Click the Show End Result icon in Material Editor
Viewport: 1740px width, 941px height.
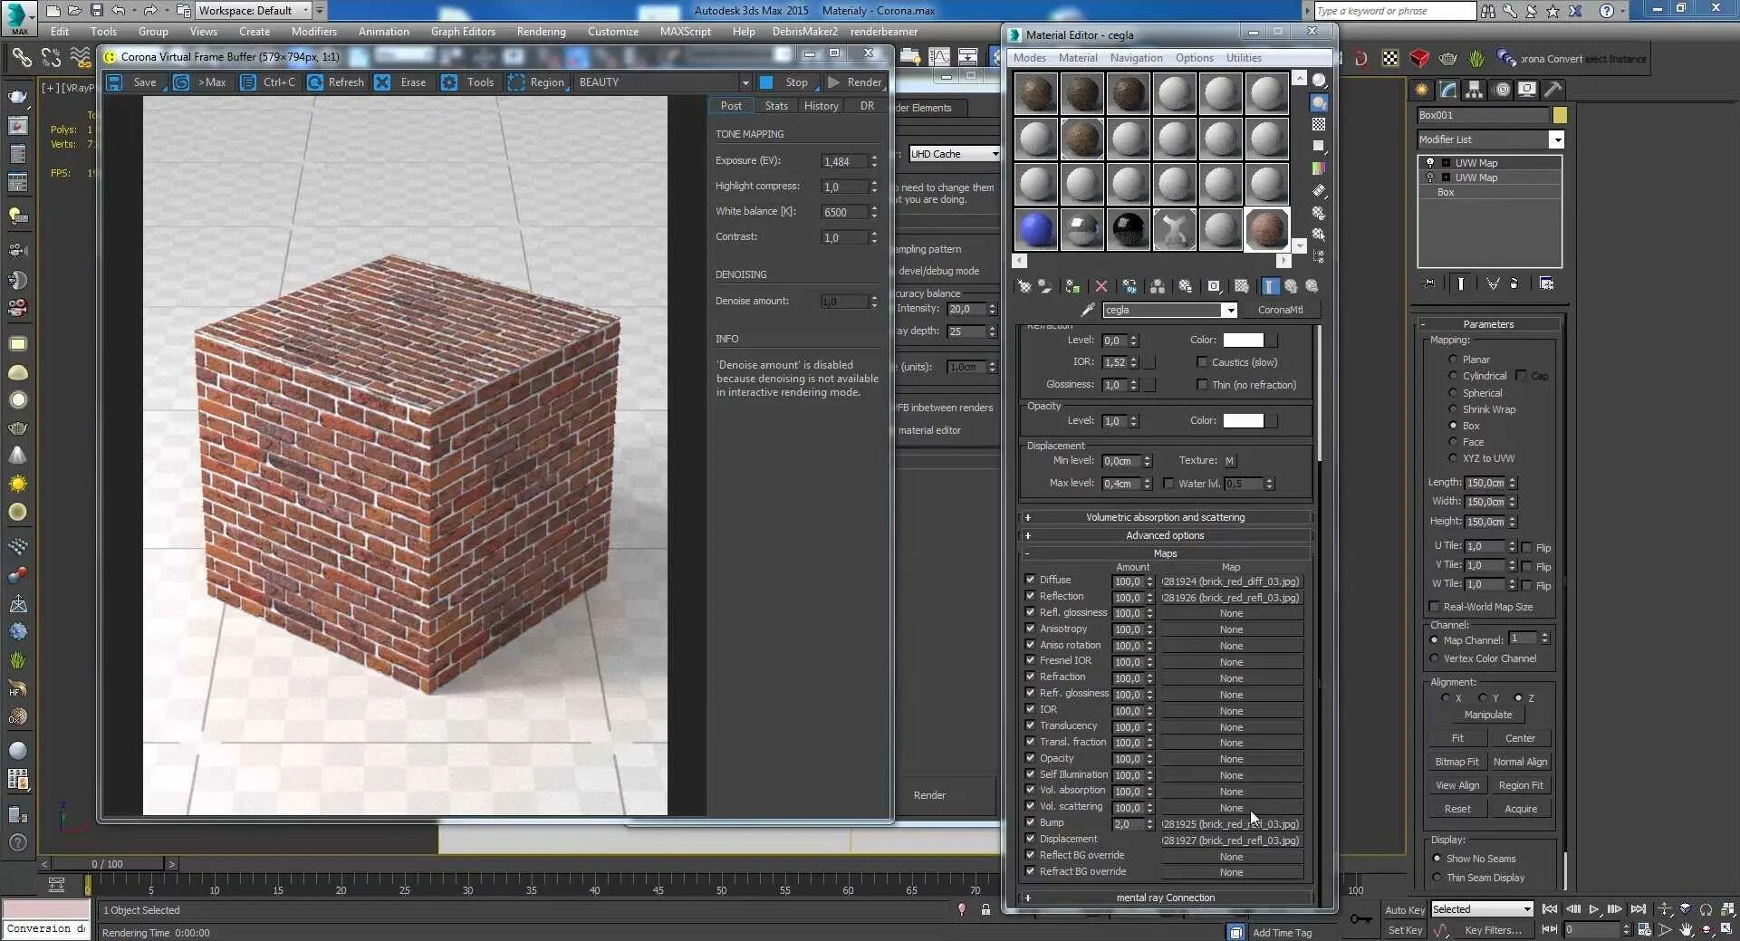(x=1270, y=286)
